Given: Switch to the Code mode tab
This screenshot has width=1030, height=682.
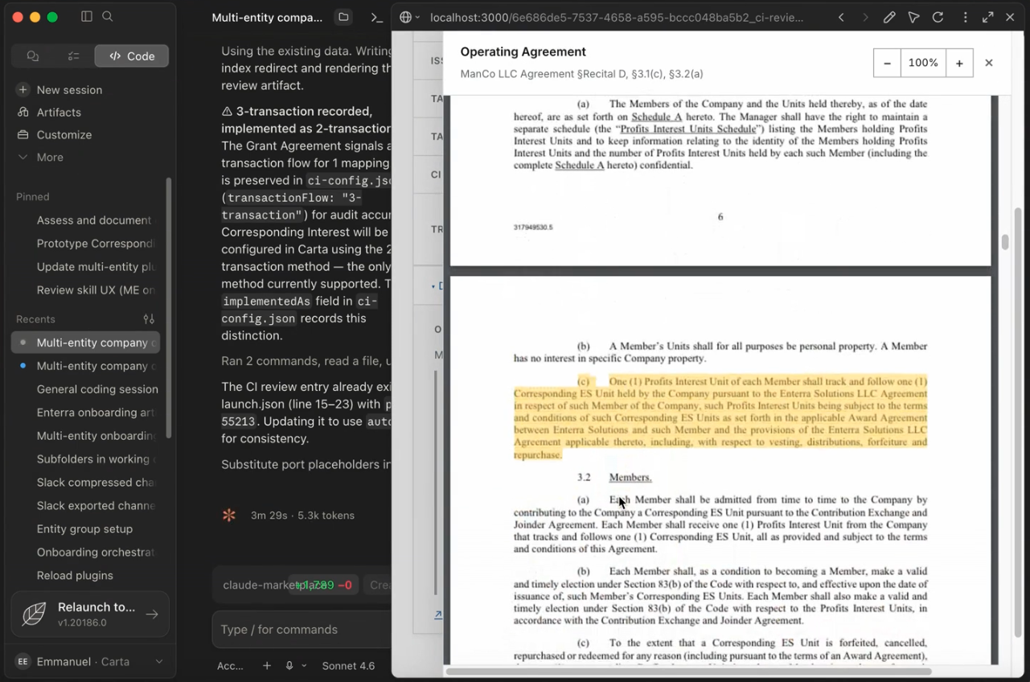Looking at the screenshot, I should [x=132, y=56].
